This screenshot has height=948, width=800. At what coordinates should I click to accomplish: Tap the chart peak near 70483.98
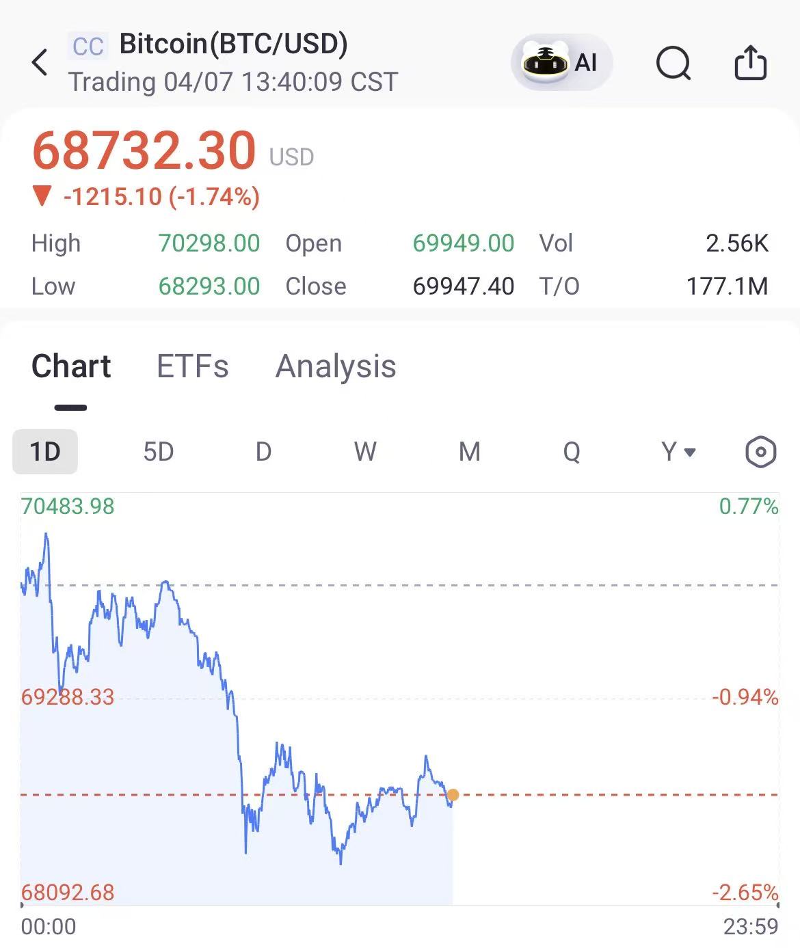click(46, 534)
